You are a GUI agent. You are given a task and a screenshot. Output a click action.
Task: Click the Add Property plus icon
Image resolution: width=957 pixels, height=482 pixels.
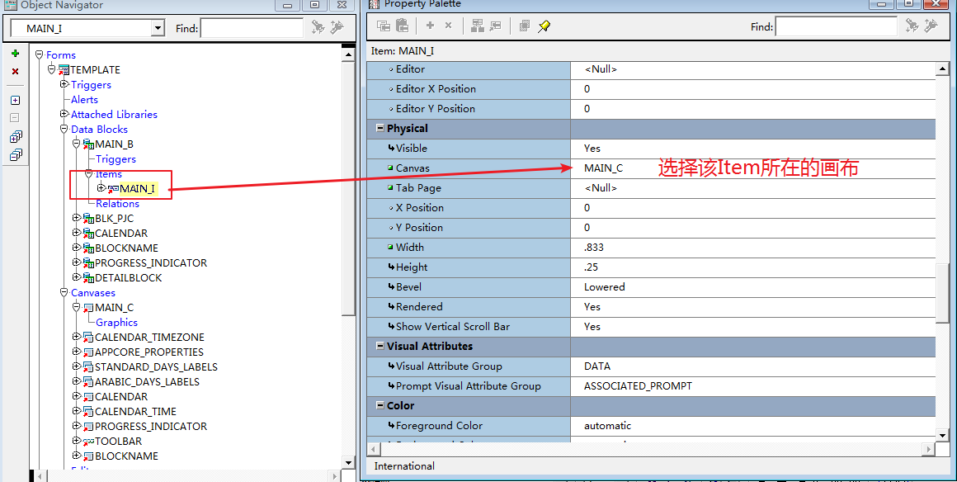coord(431,25)
